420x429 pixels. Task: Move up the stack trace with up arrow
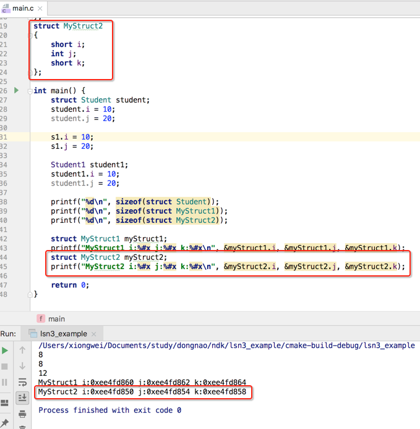(x=22, y=350)
